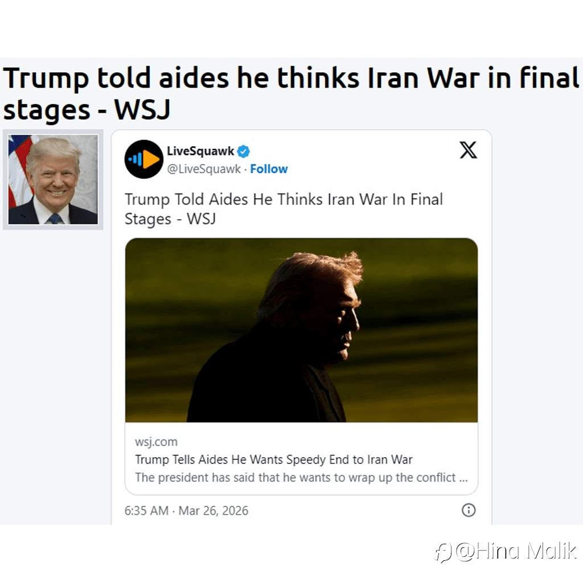Click the watermark logo icon beside @Hina Malik
583x583 pixels.
(x=443, y=552)
